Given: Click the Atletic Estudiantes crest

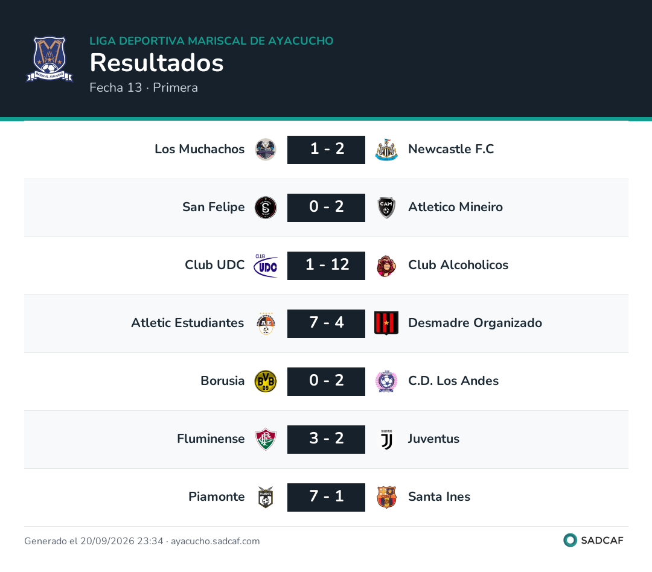Looking at the screenshot, I should (266, 323).
